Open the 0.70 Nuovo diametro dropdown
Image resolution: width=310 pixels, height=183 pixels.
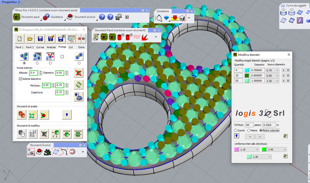(273, 70)
